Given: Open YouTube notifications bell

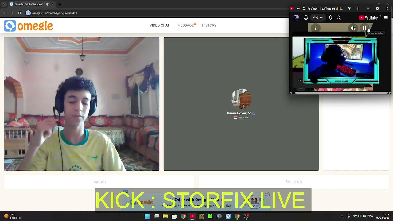Looking at the screenshot, I should point(306,18).
